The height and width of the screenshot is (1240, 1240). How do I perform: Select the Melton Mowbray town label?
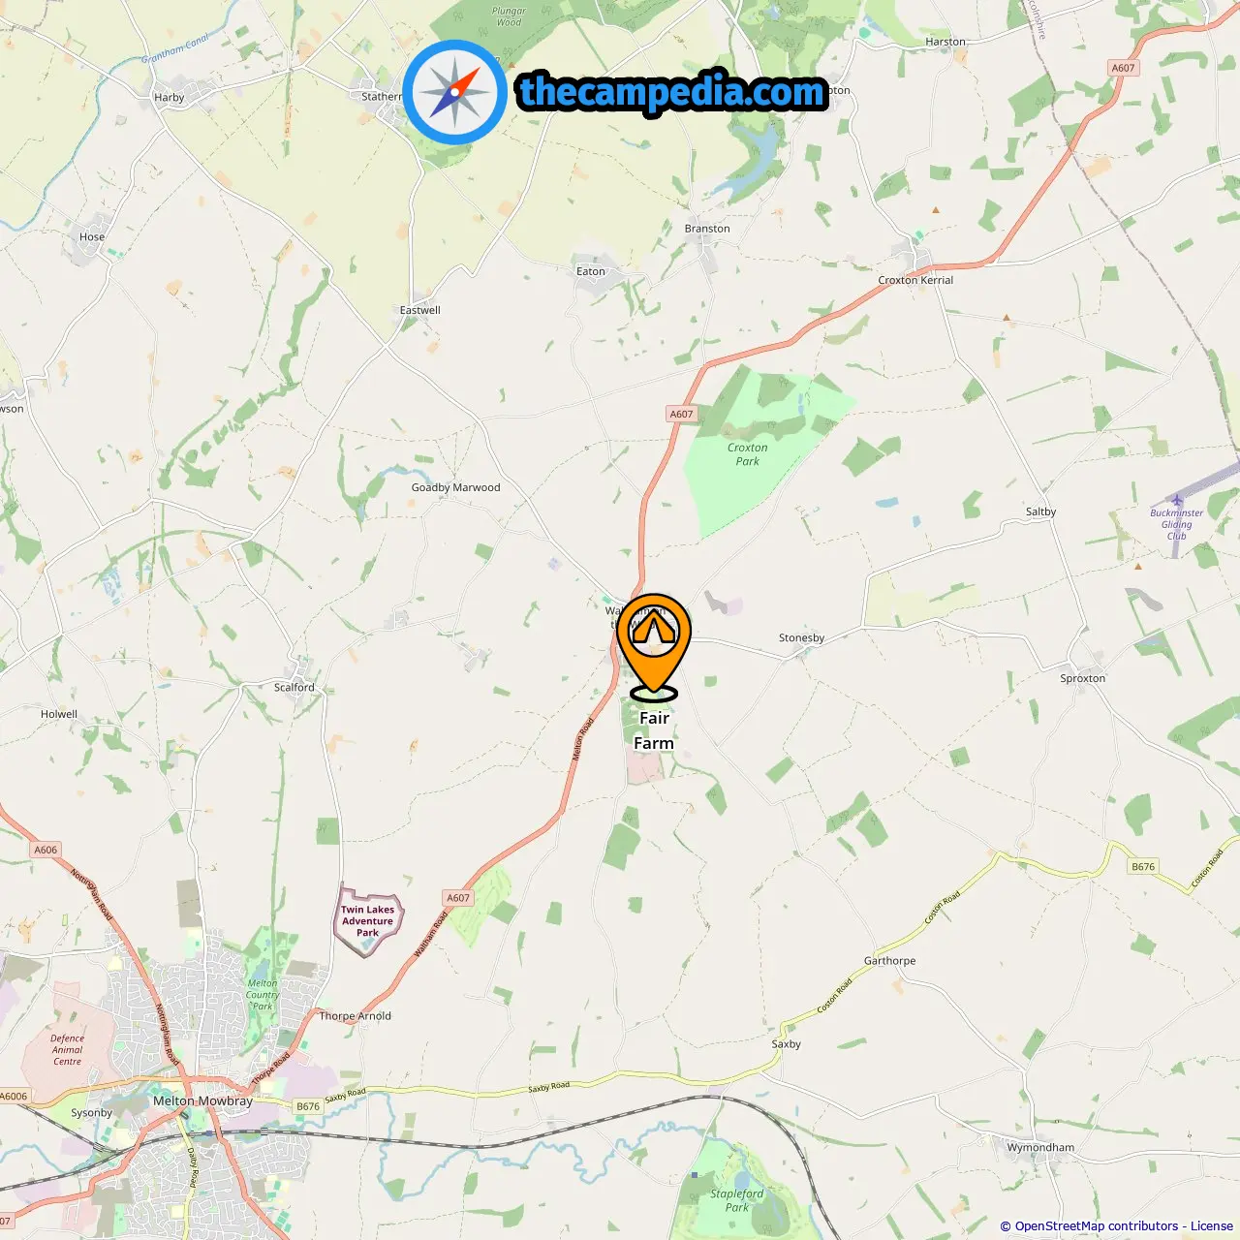(202, 1100)
